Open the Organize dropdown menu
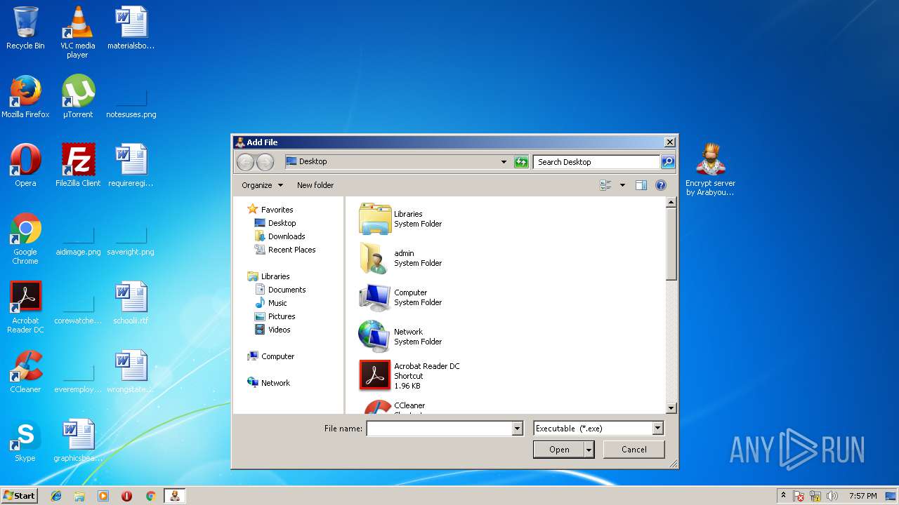Screen dimensions: 899x505 pos(262,185)
